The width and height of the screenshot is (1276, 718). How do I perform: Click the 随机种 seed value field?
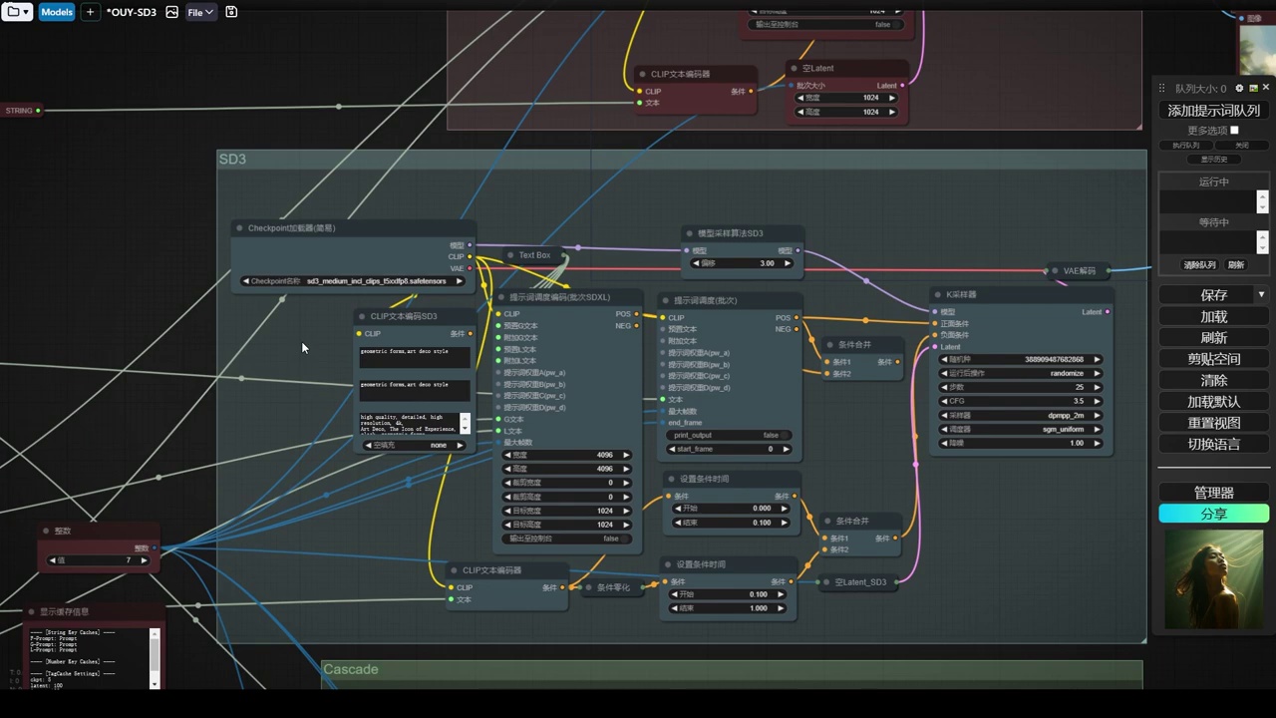point(1021,359)
